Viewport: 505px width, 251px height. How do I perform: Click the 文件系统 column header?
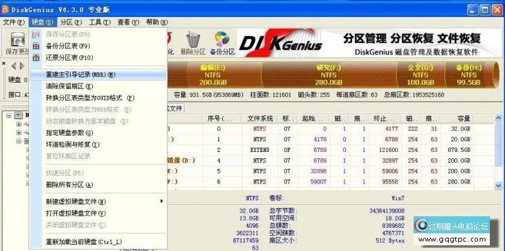260,119
